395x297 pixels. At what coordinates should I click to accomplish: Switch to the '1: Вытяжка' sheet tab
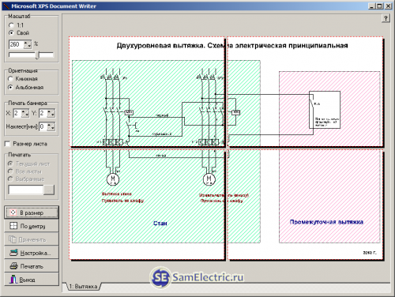pos(83,287)
